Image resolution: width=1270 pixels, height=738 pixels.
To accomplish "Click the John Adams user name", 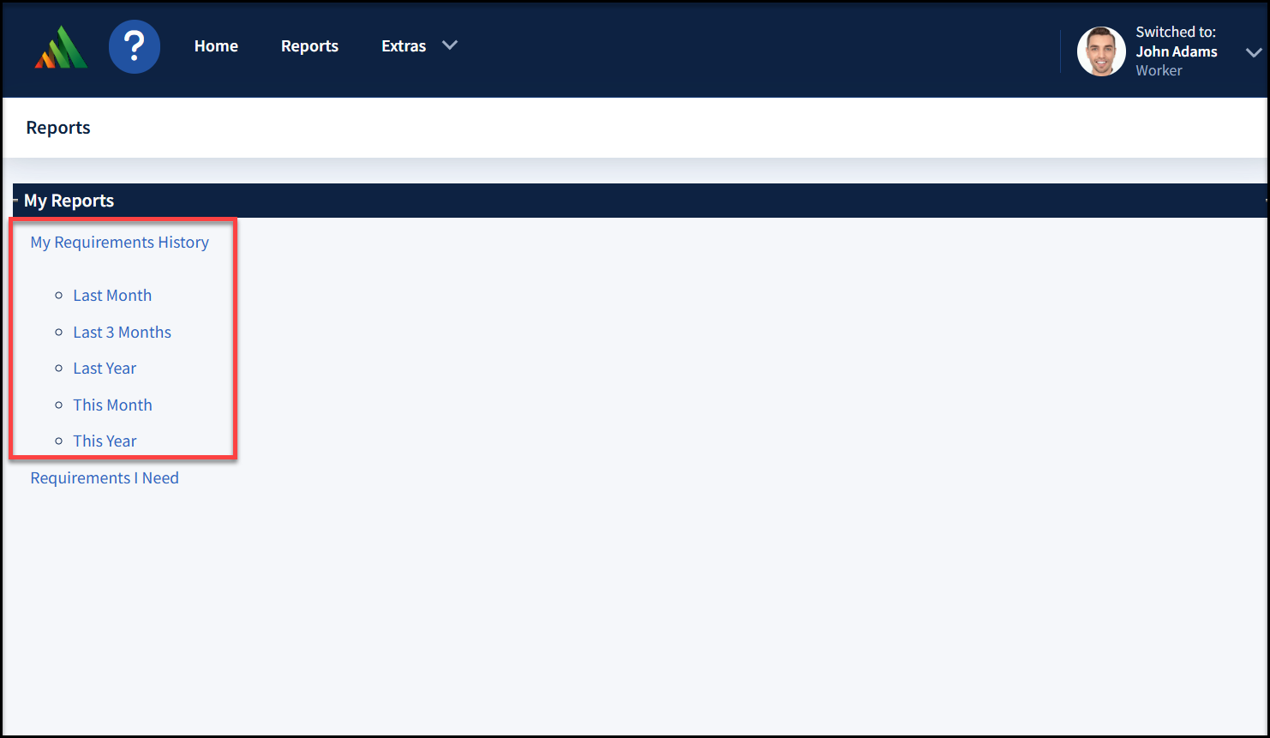I will [x=1176, y=51].
